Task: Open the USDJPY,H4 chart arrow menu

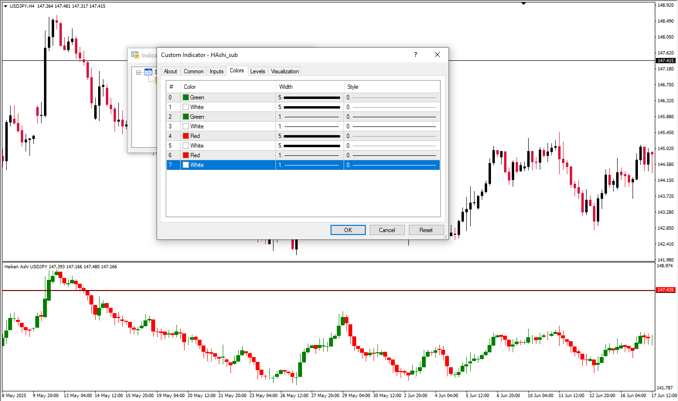Action: (5, 6)
